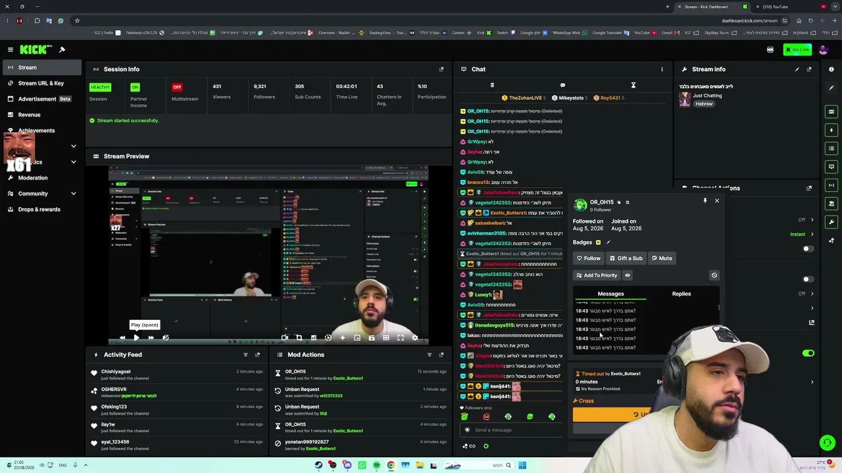842x473 pixels.
Task: Open Stream URL & Key page
Action: 41,83
